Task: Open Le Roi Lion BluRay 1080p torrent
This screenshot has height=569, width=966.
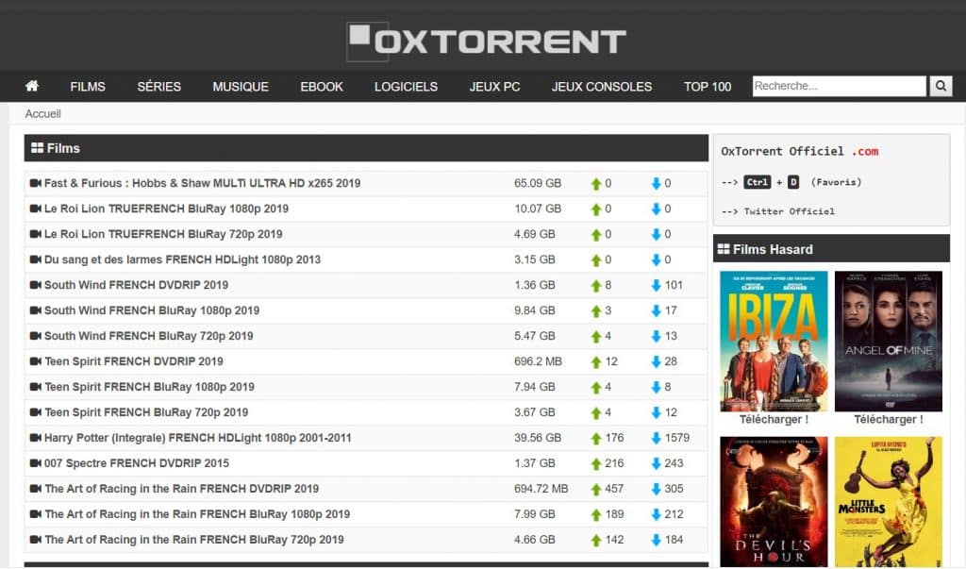Action: [x=166, y=209]
